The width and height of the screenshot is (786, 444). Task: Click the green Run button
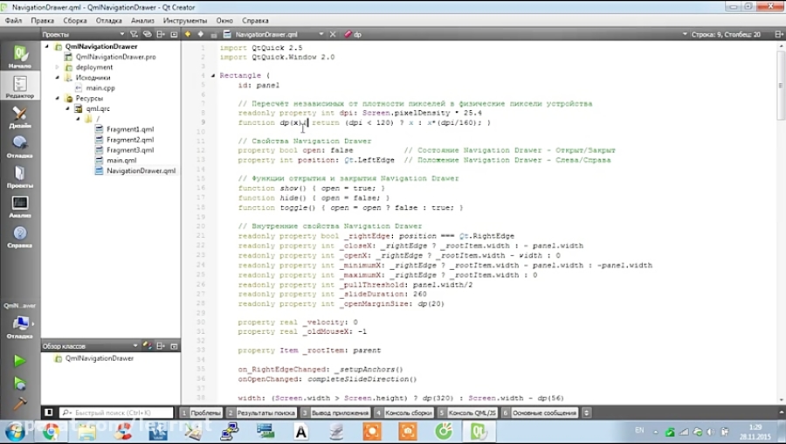click(x=19, y=360)
